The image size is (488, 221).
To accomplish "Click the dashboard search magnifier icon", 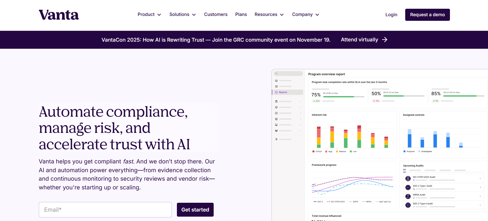I will coord(276,73).
